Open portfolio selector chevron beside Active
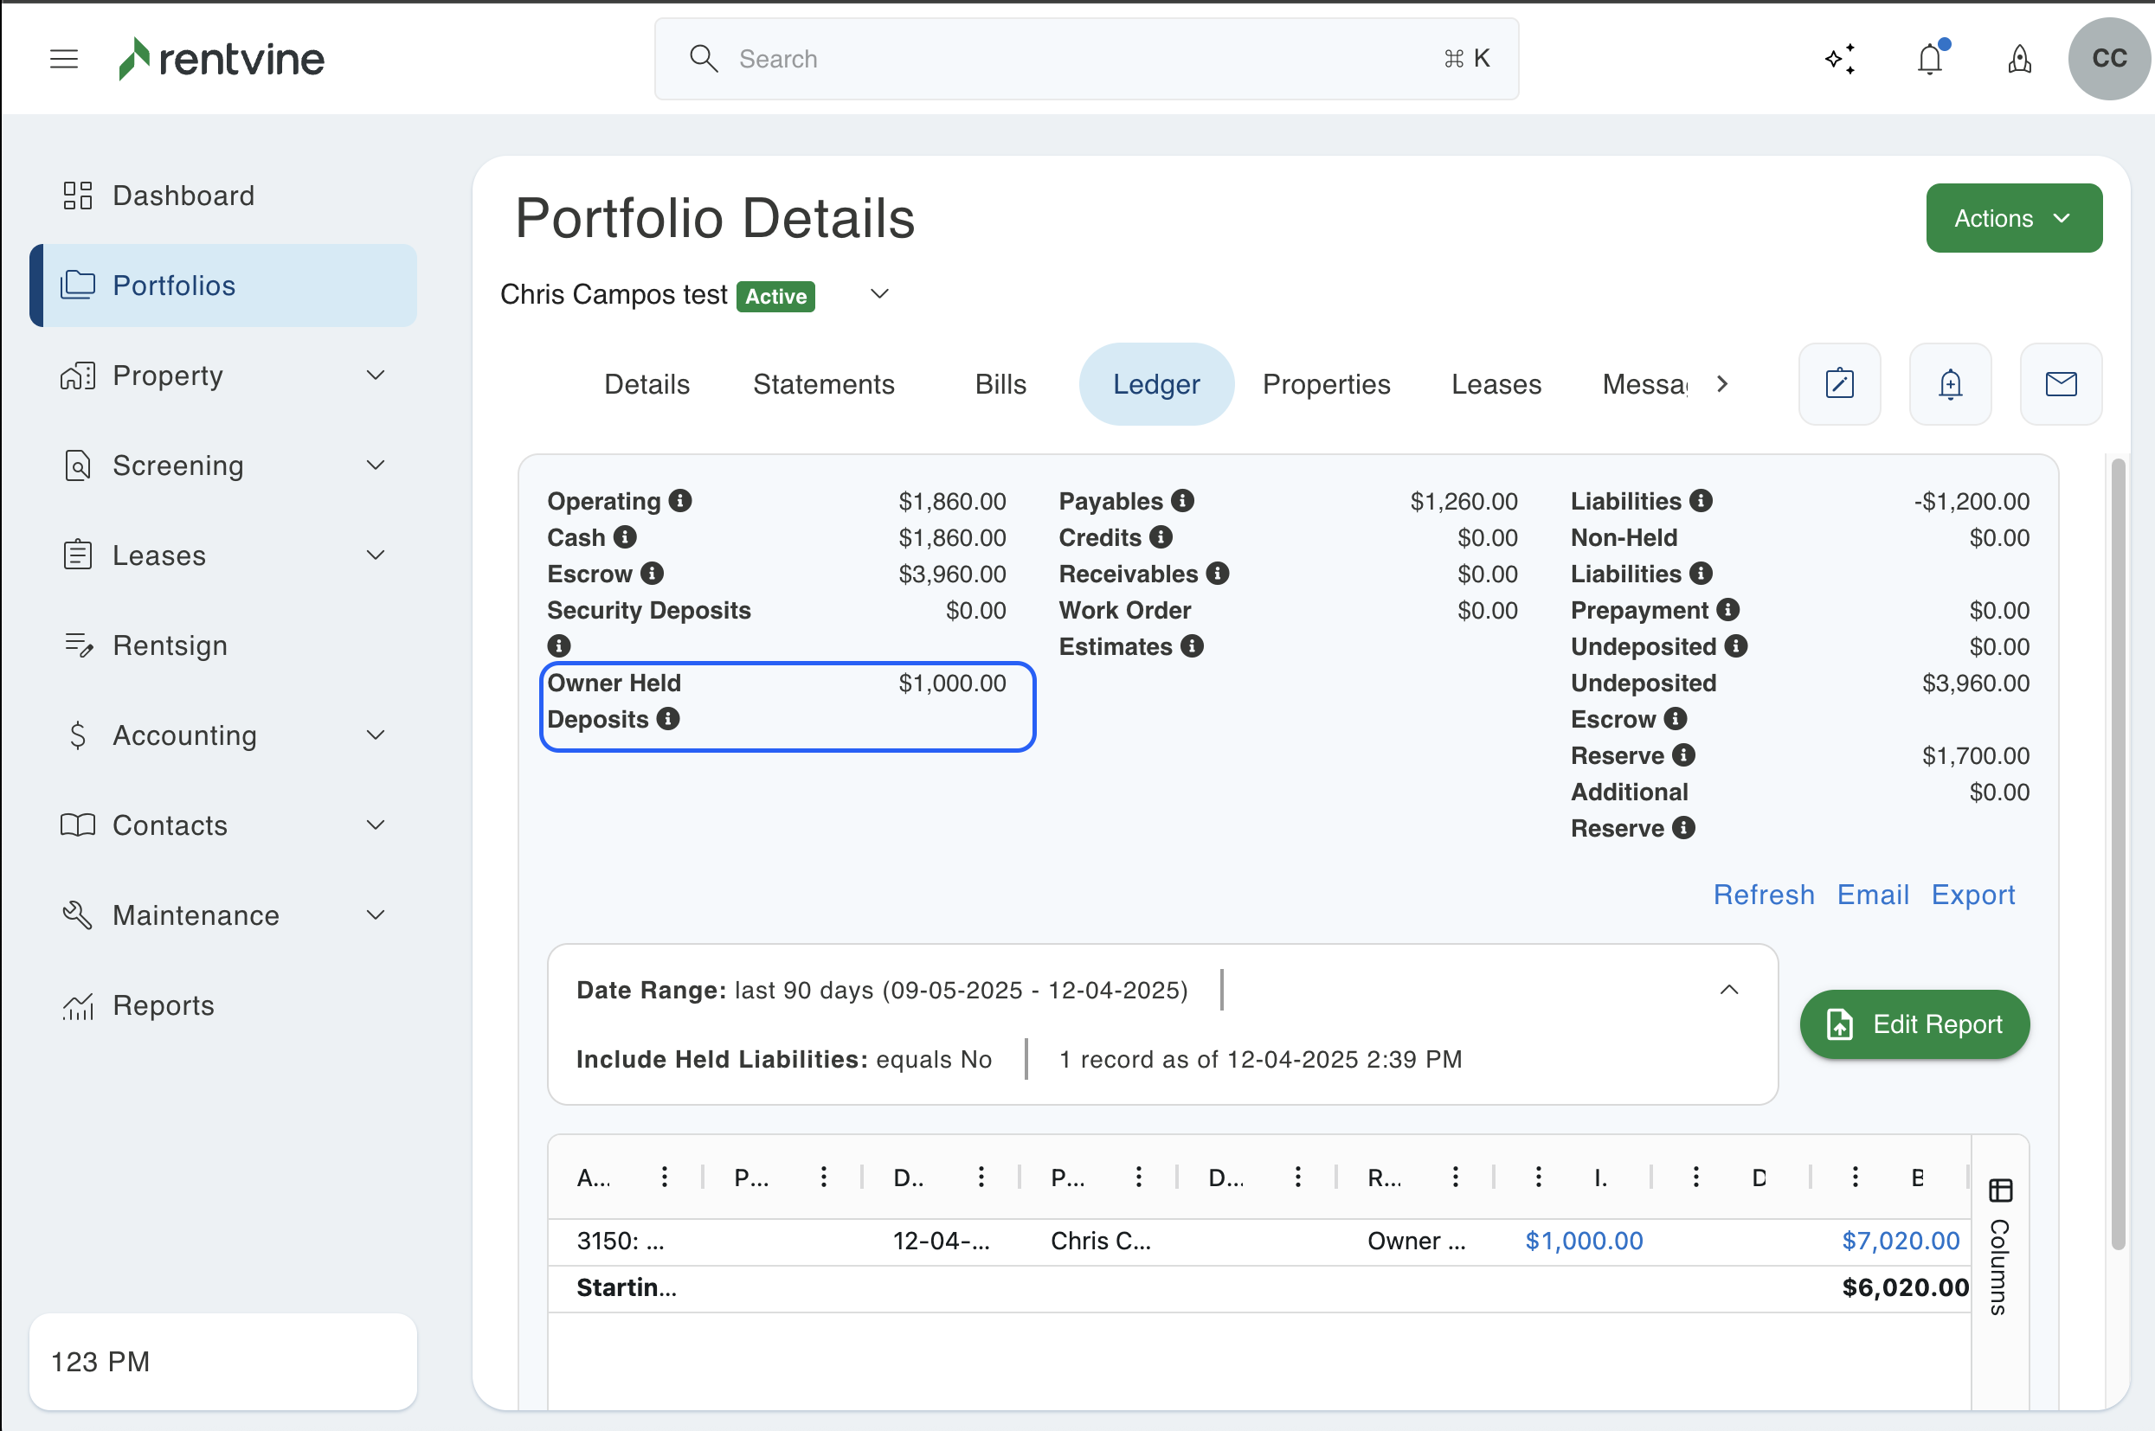The width and height of the screenshot is (2155, 1431). (879, 294)
